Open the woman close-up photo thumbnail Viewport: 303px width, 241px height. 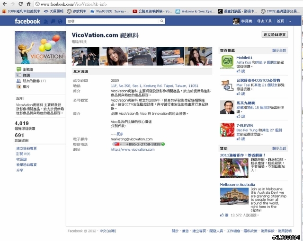pyautogui.click(x=114, y=56)
